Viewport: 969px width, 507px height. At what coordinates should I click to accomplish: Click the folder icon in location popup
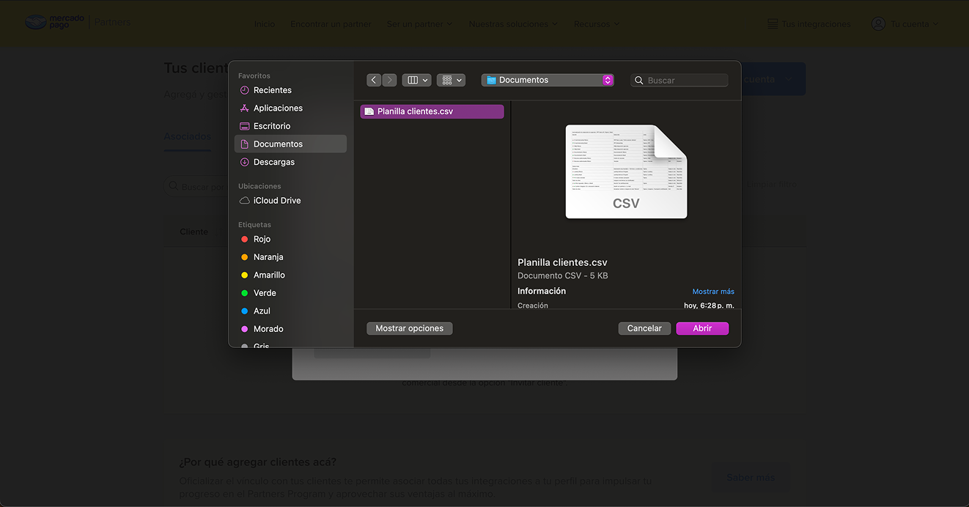(x=491, y=80)
